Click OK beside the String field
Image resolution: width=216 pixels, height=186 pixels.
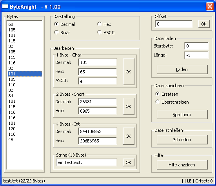coord(129,162)
